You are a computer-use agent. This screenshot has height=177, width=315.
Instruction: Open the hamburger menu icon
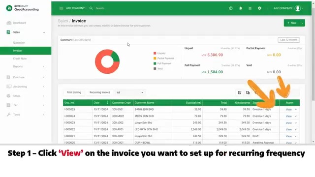(x=61, y=8)
